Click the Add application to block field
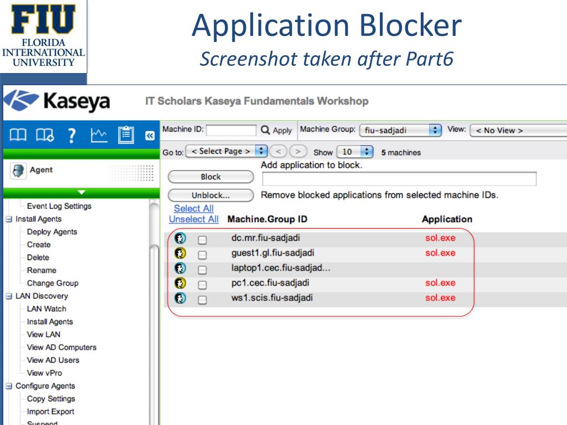Screen dimensions: 567x425 click(x=399, y=179)
